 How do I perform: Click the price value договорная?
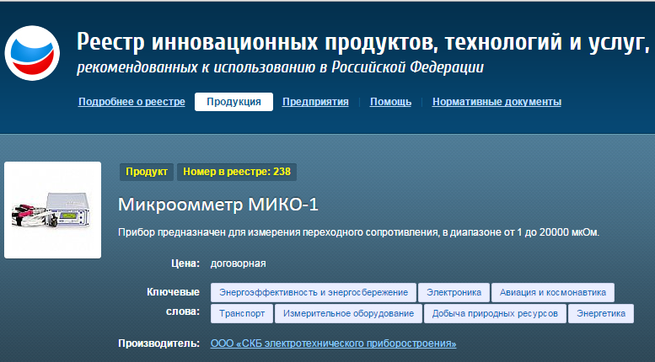(238, 264)
